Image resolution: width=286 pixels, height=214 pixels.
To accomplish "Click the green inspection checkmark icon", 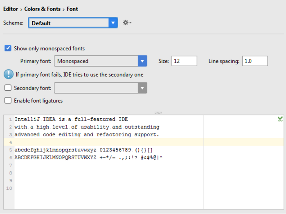I will pyautogui.click(x=280, y=119).
